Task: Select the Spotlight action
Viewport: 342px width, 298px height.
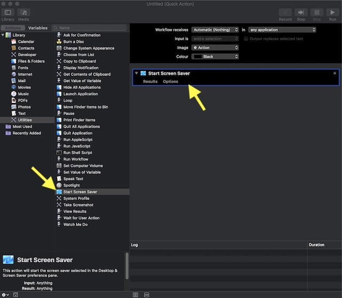Action: (x=71, y=185)
